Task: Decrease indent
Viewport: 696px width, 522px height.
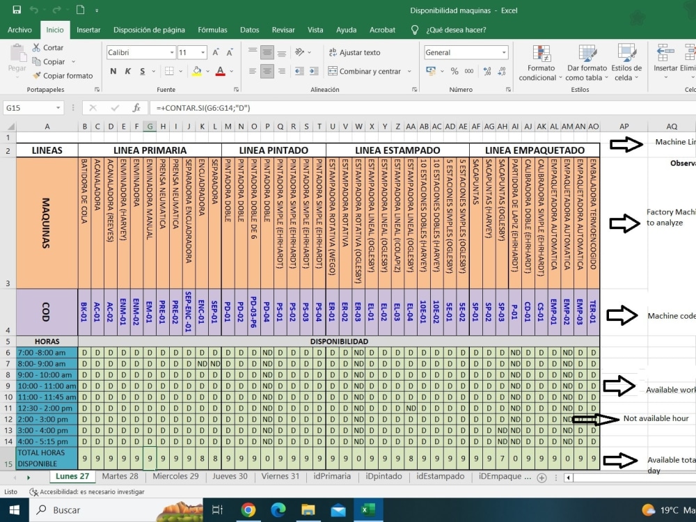Action: [299, 71]
